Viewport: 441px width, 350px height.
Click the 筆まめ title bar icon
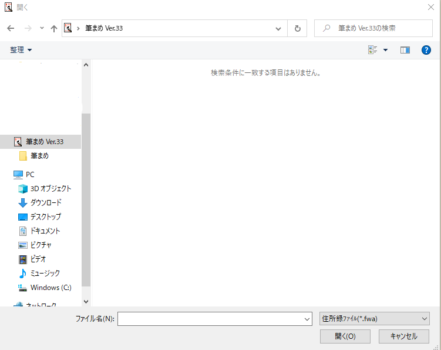pyautogui.click(x=8, y=7)
